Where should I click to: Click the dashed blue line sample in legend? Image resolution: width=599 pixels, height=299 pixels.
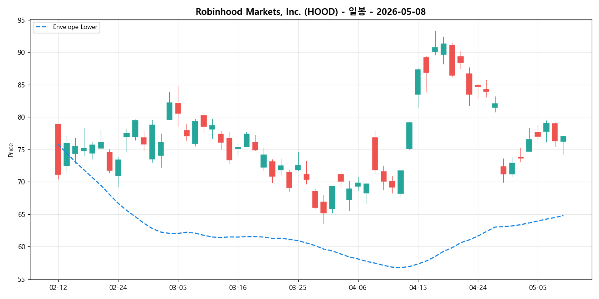(x=42, y=27)
